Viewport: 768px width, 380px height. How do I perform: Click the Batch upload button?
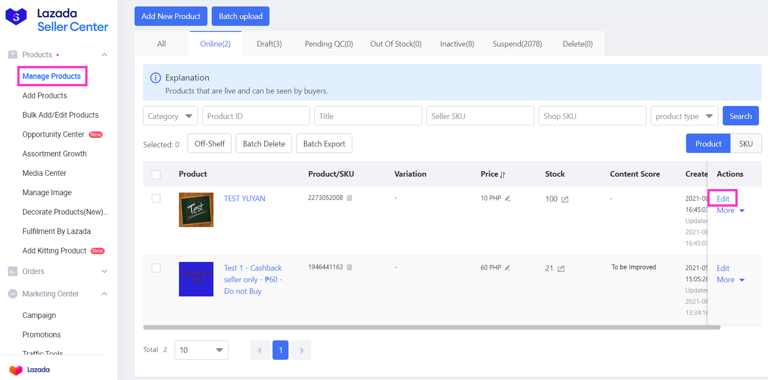click(240, 16)
